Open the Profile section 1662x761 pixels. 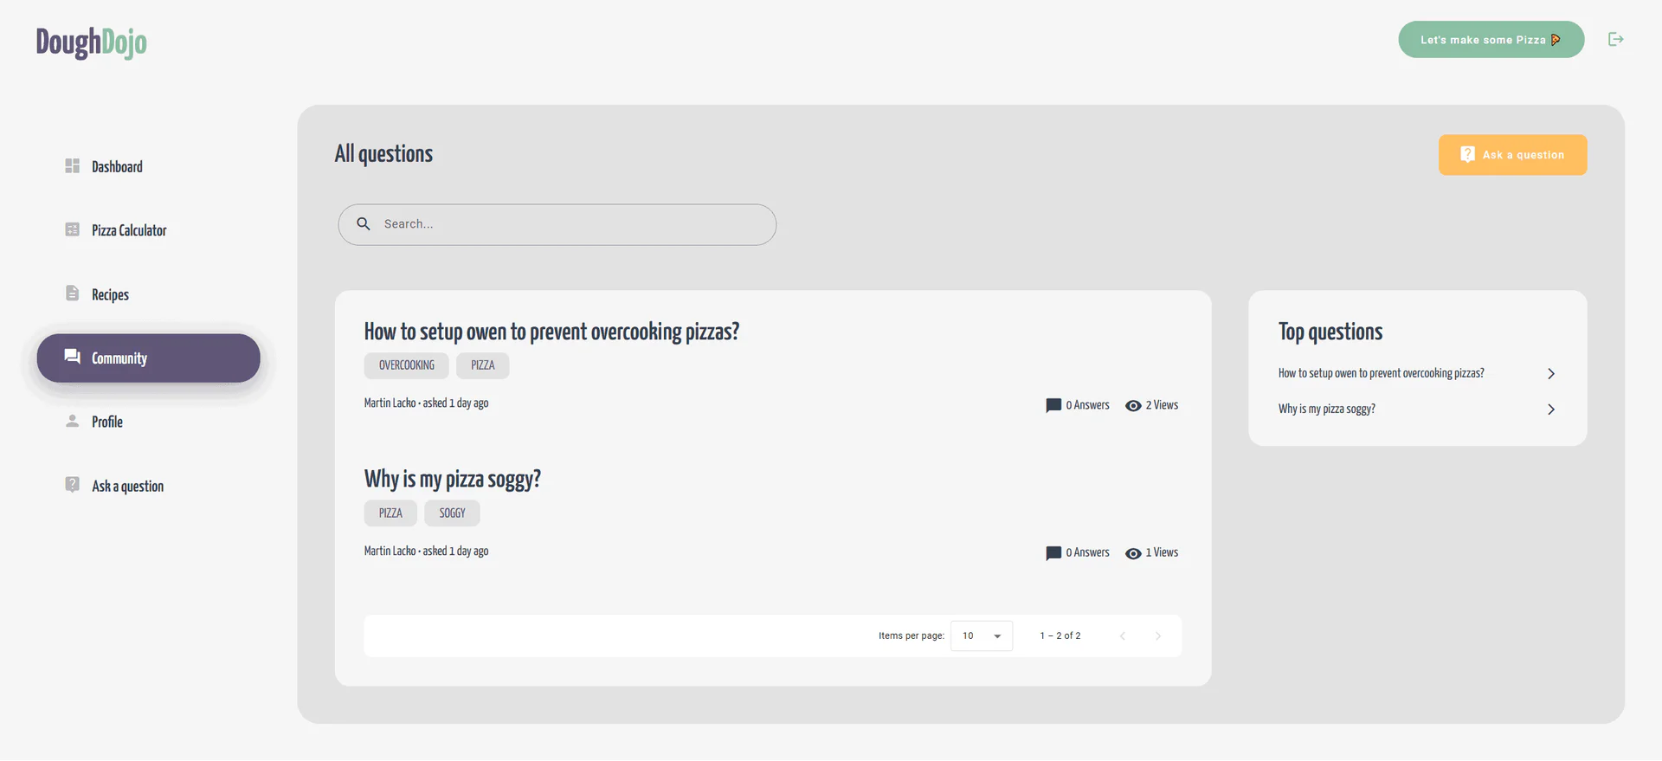(x=107, y=422)
